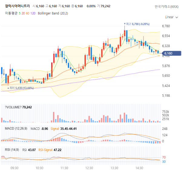182x172 pixels.
Task: Click the 0.00% change value in header
Action: pos(91,6)
